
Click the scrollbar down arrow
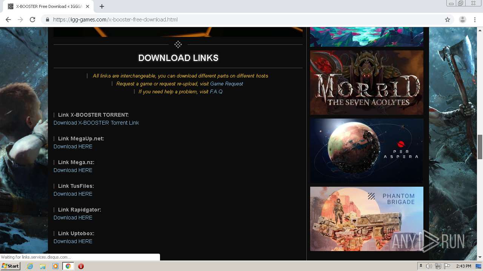click(480, 257)
